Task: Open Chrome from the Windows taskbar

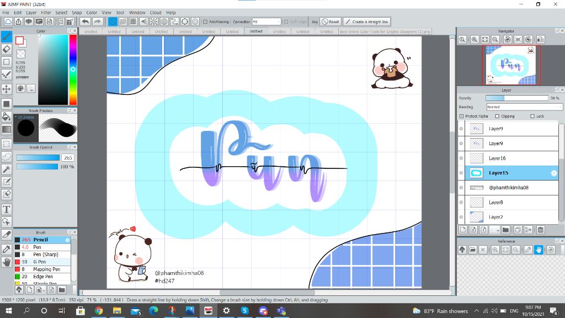Action: [x=99, y=310]
